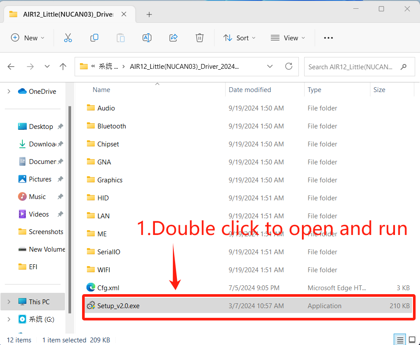Switch to the Details view layout icon
This screenshot has height=345, width=420.
(399, 340)
